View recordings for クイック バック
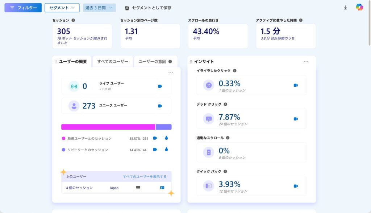The width and height of the screenshot is (371, 213). point(296,186)
